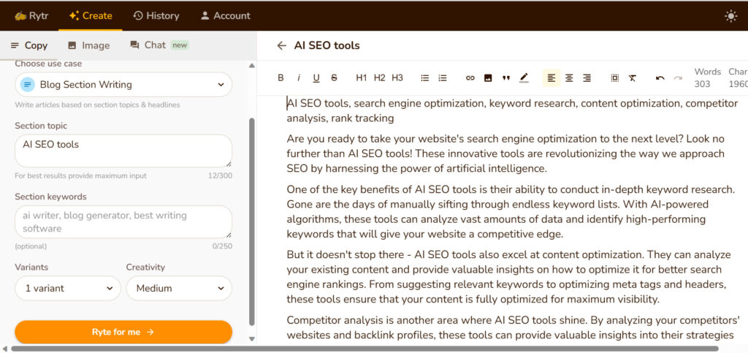Click the 'Choose use case' label
Screen dimensions: 748x353
coord(48,64)
